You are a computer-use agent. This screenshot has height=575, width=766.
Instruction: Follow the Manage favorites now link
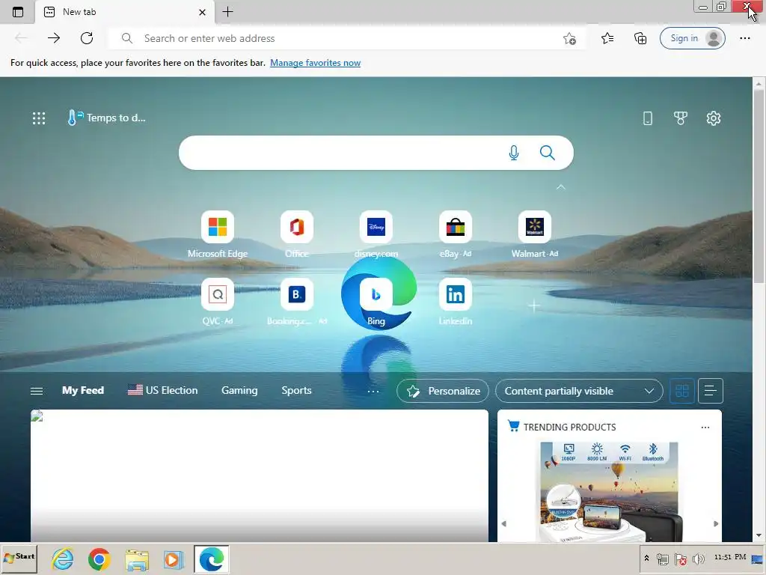point(315,63)
